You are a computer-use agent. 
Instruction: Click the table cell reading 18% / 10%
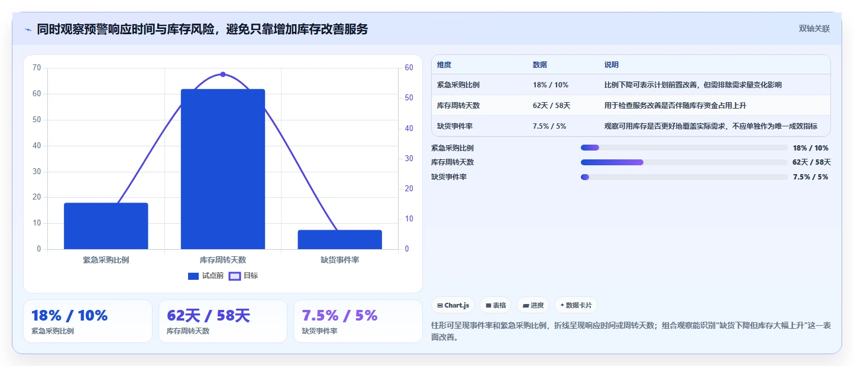(551, 85)
